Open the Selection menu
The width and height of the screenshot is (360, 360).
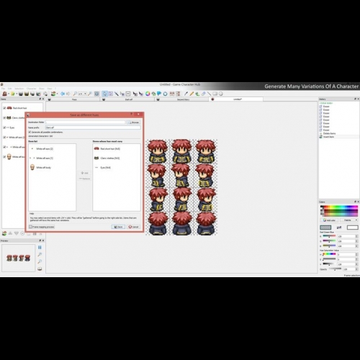click(x=19, y=89)
